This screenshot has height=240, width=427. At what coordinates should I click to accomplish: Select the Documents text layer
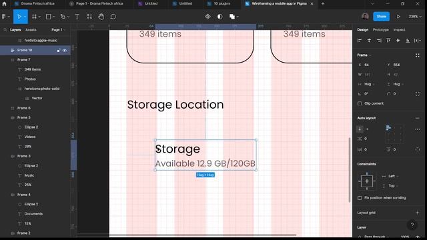[x=33, y=213]
